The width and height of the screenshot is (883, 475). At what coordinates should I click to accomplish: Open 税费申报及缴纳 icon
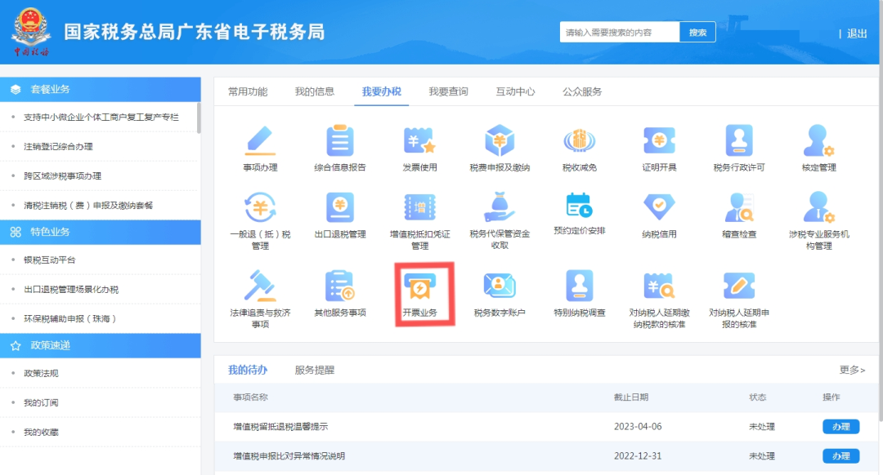coord(500,140)
